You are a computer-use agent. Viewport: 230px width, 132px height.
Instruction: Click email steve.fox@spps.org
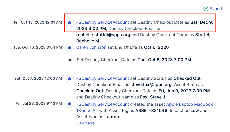(x=151, y=85)
